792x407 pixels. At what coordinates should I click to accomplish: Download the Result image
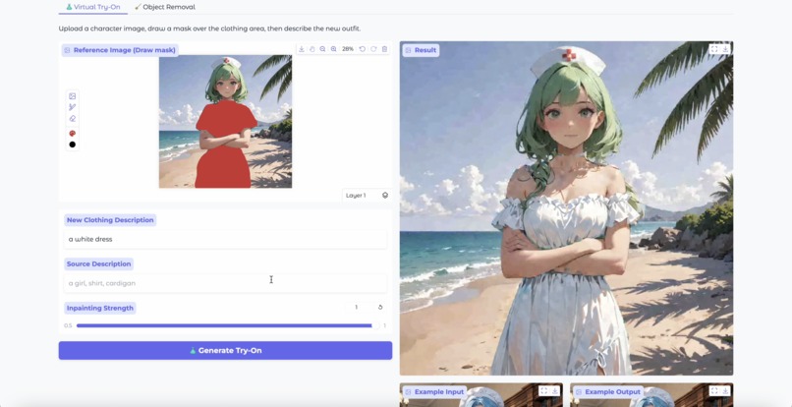(x=725, y=49)
